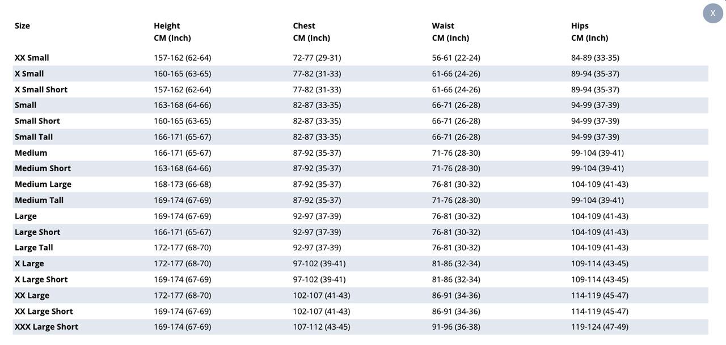Select the XX Small size row label
The width and height of the screenshot is (726, 345).
pos(32,58)
